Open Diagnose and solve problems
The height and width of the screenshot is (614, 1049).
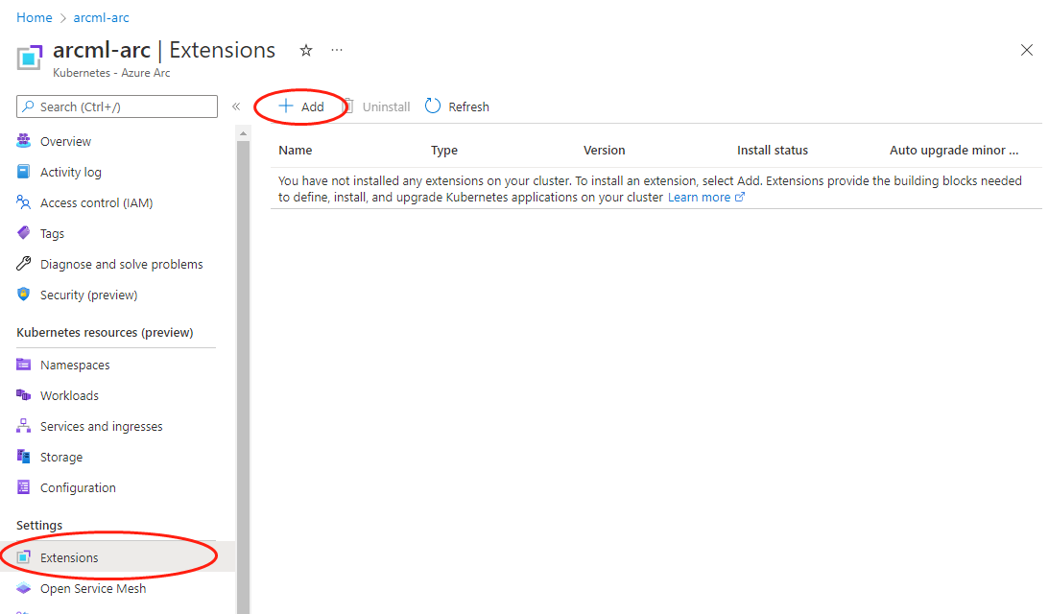(121, 263)
